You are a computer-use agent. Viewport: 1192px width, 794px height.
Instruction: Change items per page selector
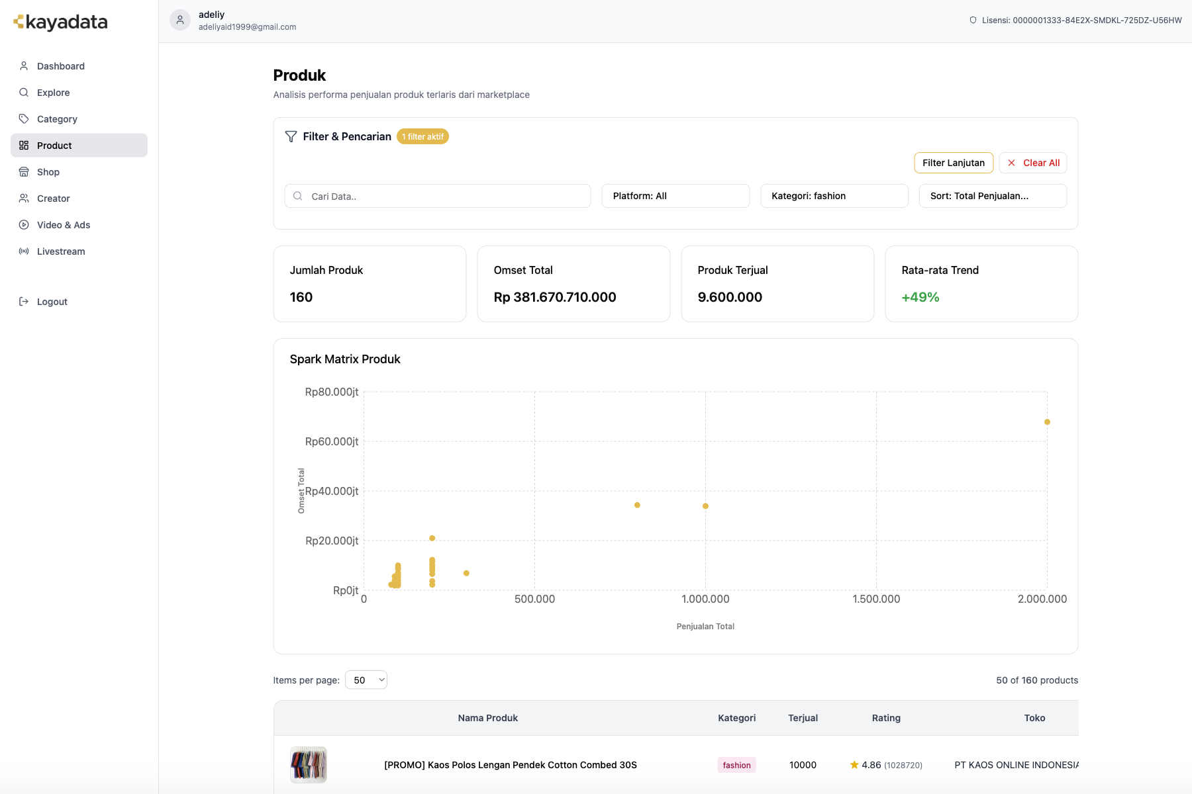tap(366, 680)
